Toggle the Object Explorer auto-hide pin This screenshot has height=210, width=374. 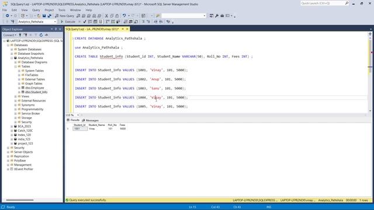click(56, 29)
